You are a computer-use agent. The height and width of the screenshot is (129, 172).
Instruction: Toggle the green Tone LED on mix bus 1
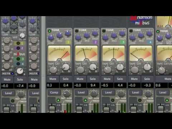click(x=49, y=31)
